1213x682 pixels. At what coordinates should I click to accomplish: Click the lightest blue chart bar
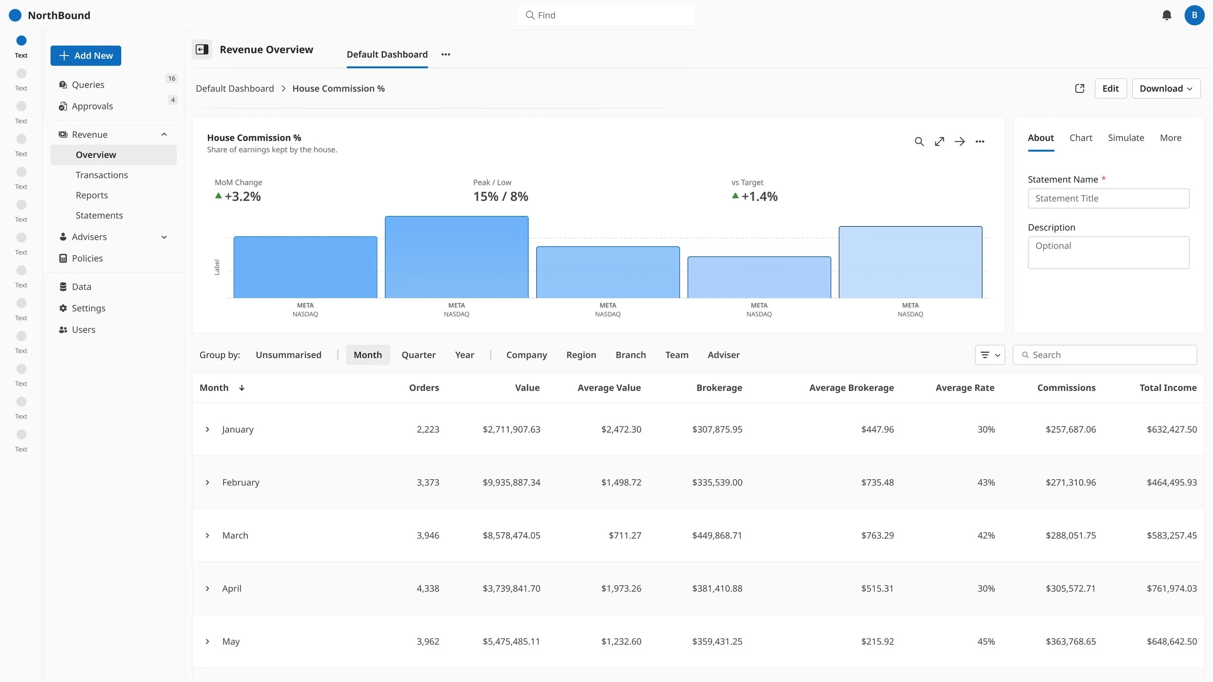(910, 262)
